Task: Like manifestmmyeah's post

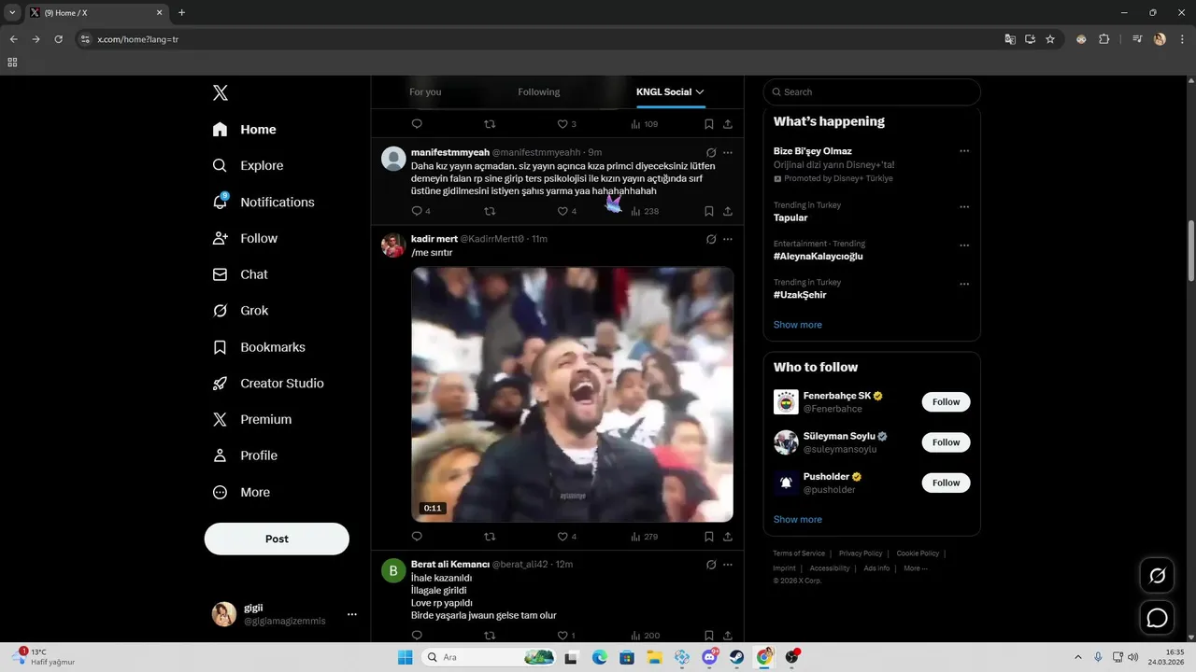Action: [x=562, y=211]
